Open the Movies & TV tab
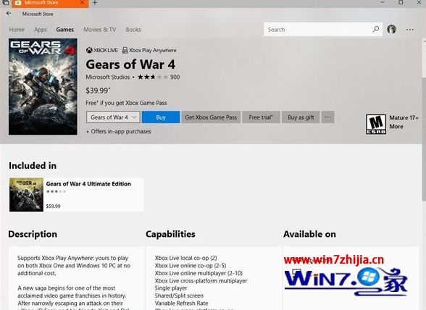 (100, 30)
